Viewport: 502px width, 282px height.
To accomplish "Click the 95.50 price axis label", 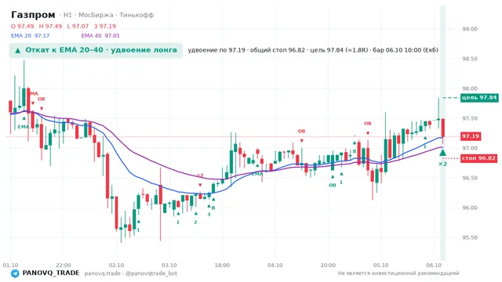I will (470, 237).
